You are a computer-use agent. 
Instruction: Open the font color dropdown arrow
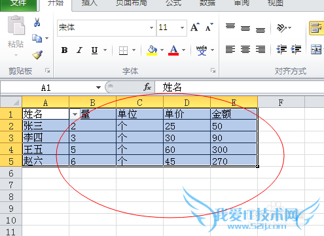coord(184,50)
